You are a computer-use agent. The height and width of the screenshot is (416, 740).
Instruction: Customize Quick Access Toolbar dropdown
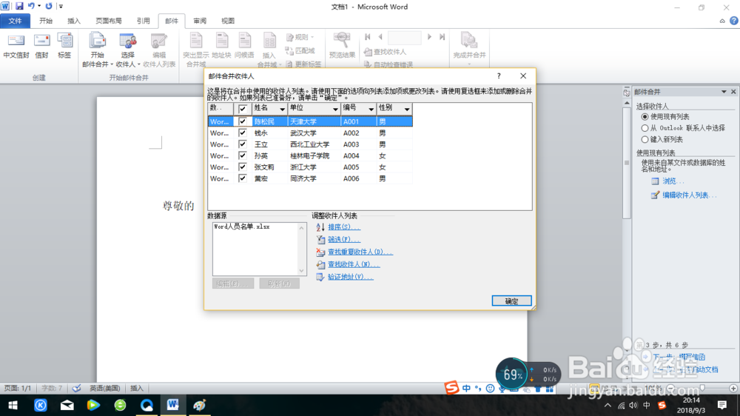pyautogui.click(x=61, y=6)
